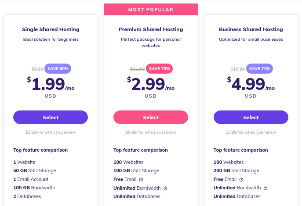
Task: Click help icon next to Premium Free Email
Action: tap(141, 180)
